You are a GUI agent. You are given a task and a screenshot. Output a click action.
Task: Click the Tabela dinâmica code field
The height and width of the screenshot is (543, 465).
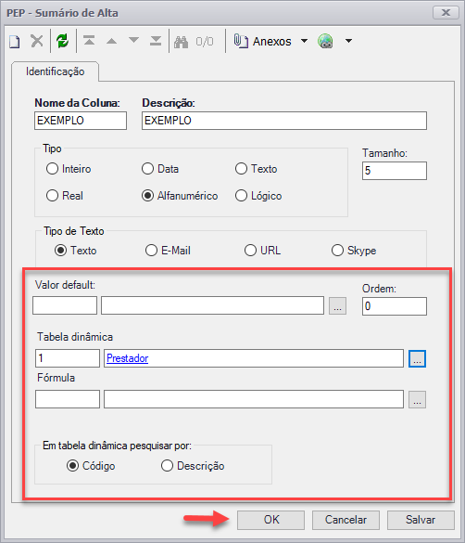pyautogui.click(x=68, y=358)
